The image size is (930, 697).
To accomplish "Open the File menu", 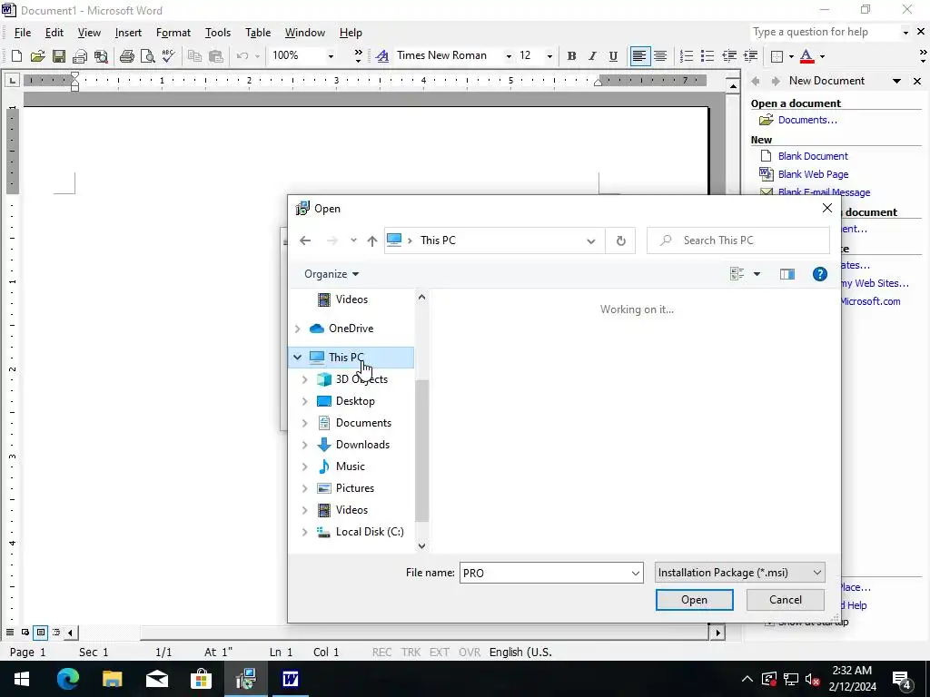I will tap(23, 33).
